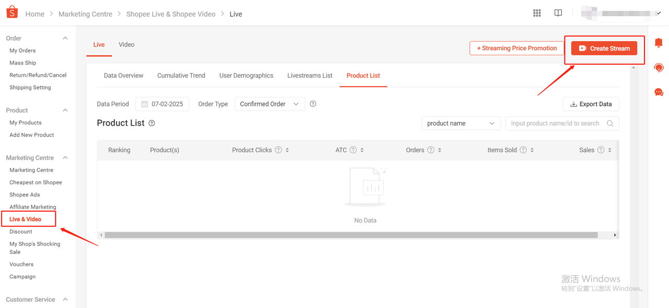669x308 pixels.
Task: Sort by Product Clicks arrows
Action: coord(287,150)
